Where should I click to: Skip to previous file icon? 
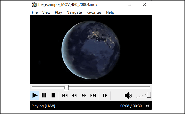(x=65, y=95)
